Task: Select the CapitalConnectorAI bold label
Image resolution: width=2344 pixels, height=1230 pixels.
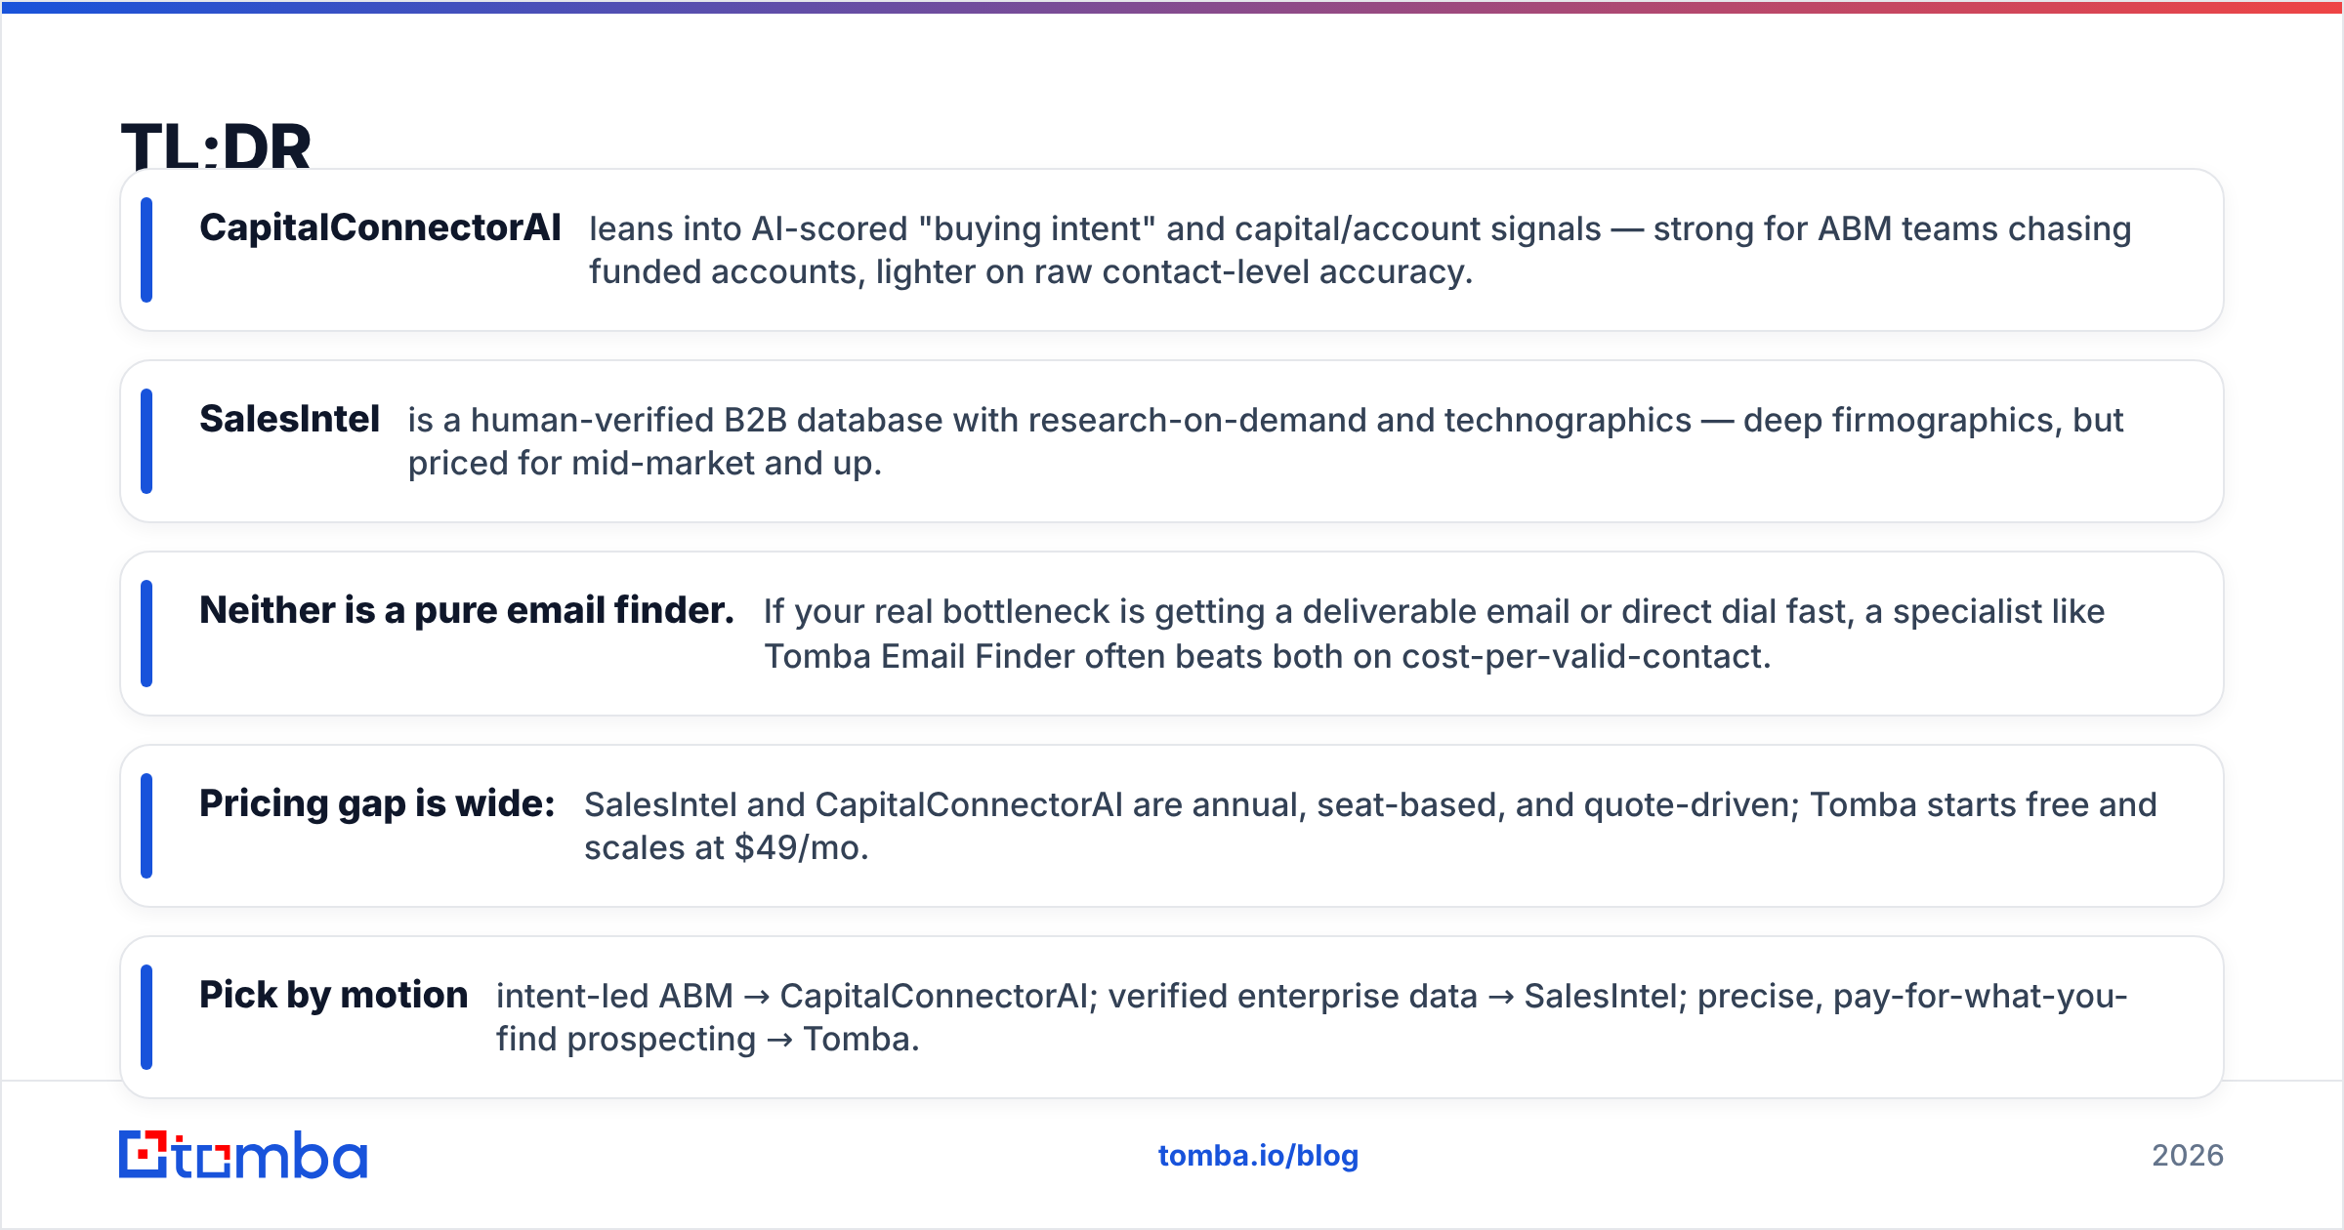Action: pos(380,227)
